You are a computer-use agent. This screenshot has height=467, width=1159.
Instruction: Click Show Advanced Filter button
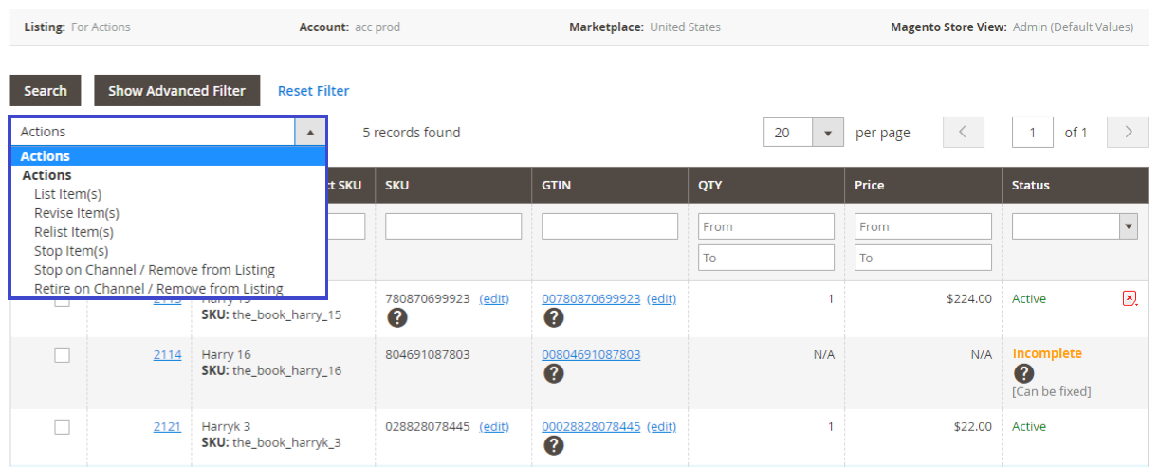click(x=176, y=91)
